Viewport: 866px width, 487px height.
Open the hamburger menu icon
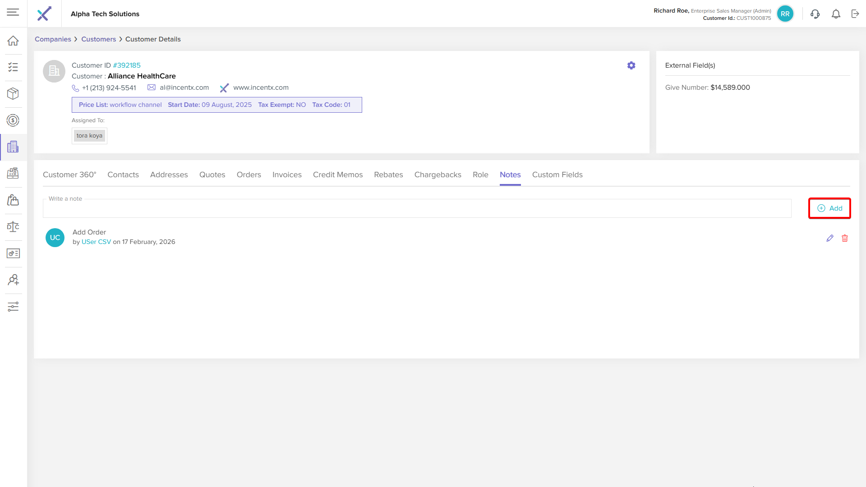coord(13,12)
